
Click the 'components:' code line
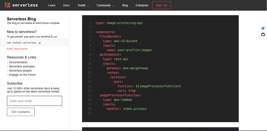[106, 32]
